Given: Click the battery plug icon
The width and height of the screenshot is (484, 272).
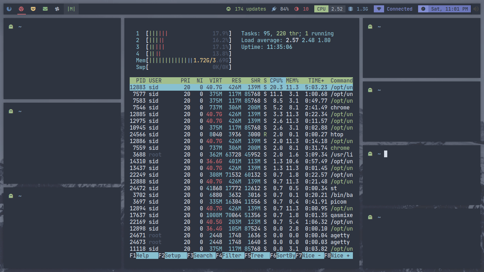Looking at the screenshot, I should tap(274, 9).
